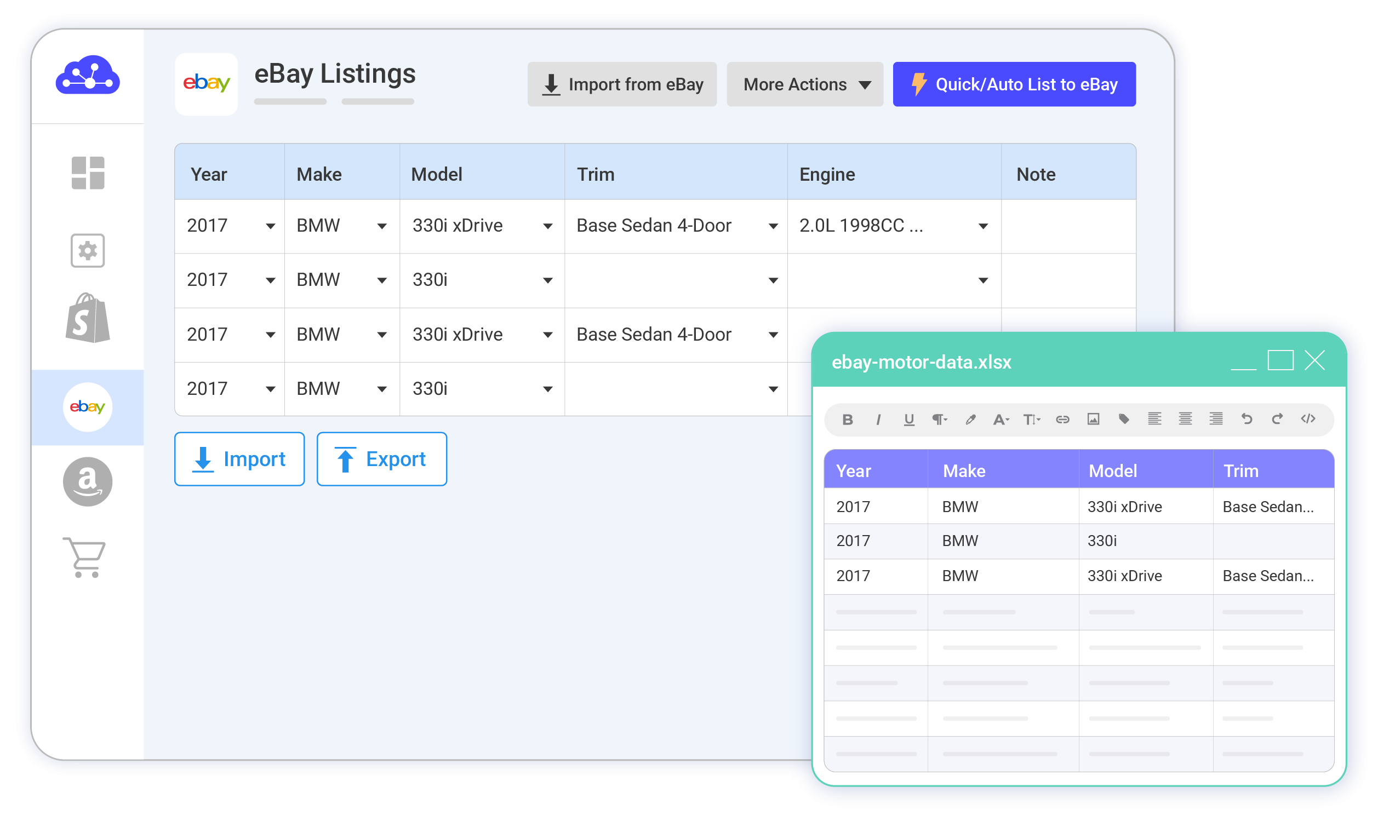
Task: Click the eBay Listings page title
Action: (x=335, y=74)
